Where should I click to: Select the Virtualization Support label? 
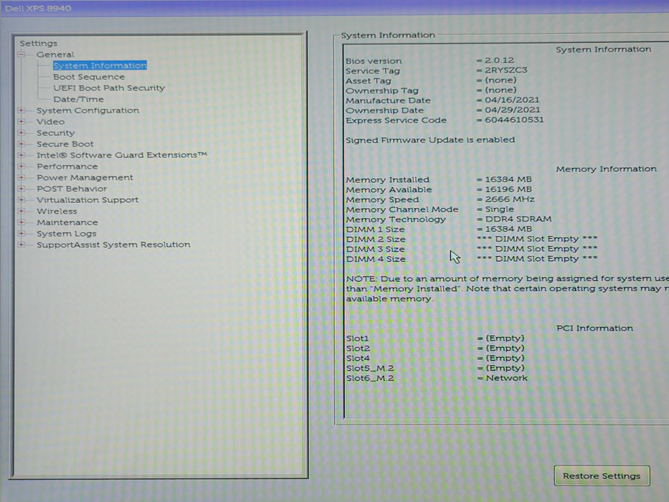[87, 200]
